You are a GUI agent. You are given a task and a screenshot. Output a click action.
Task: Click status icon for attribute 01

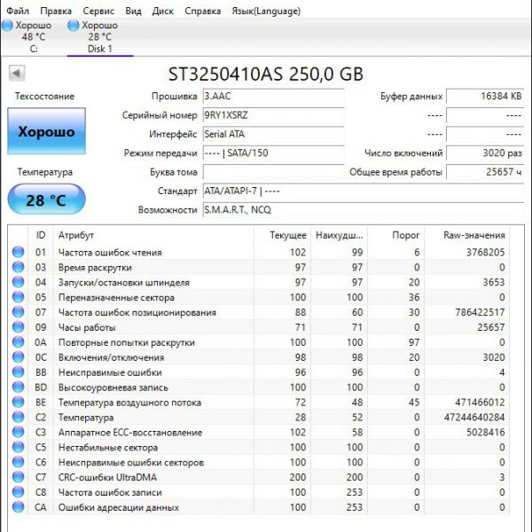pos(18,252)
